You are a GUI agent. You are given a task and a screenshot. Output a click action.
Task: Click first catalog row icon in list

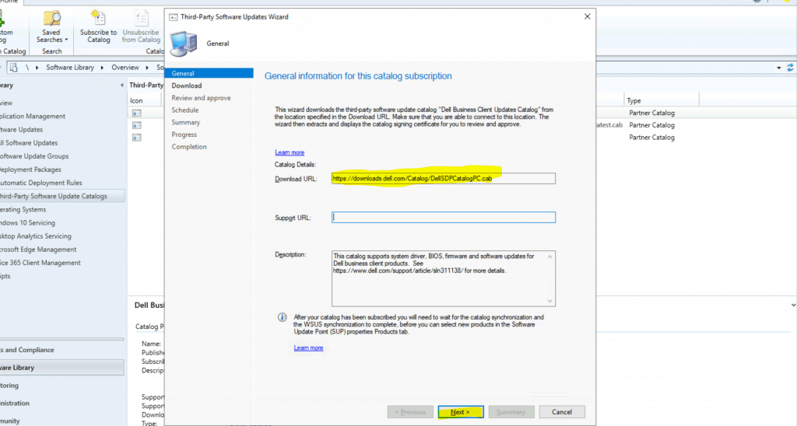point(137,113)
